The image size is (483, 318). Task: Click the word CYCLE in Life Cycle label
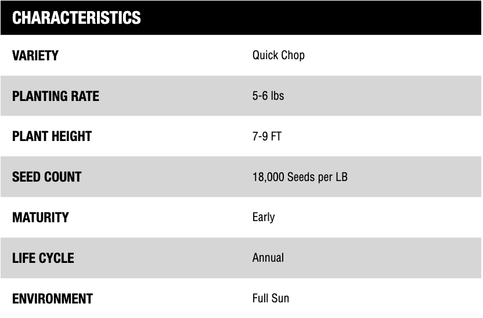click(57, 258)
